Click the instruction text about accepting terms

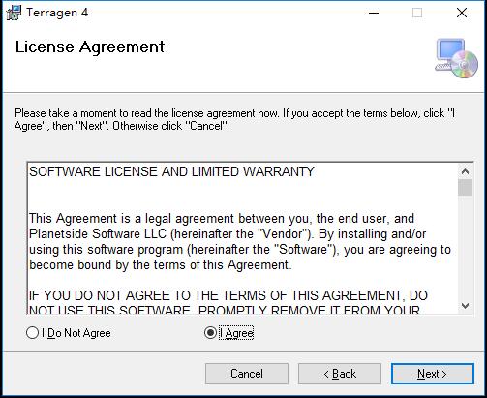235,119
